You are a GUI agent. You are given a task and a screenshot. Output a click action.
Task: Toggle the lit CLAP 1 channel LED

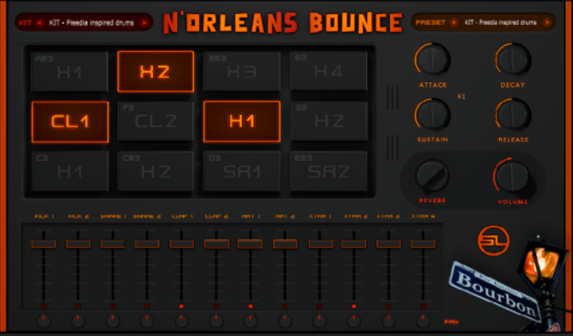click(182, 306)
